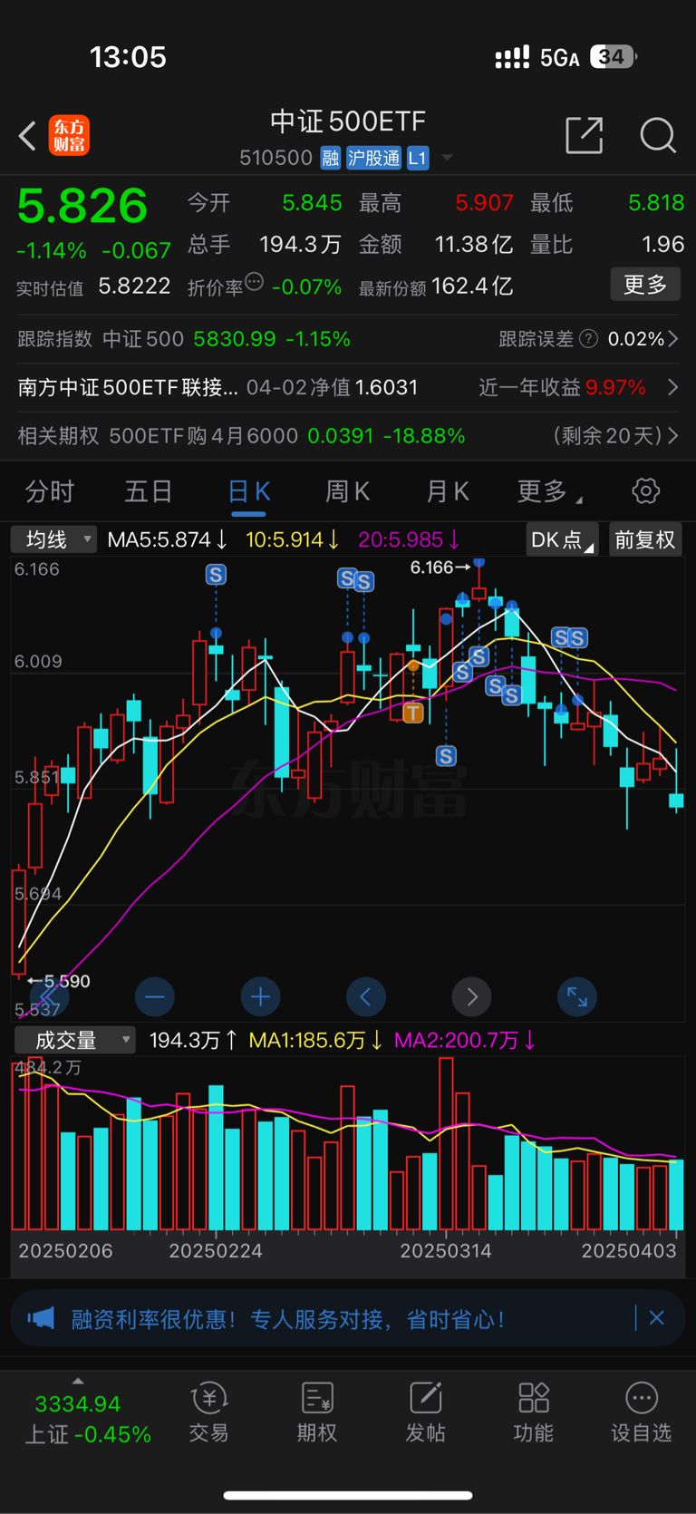This screenshot has width=696, height=1514.
Task: Switch to 月K tab
Action: 448,491
